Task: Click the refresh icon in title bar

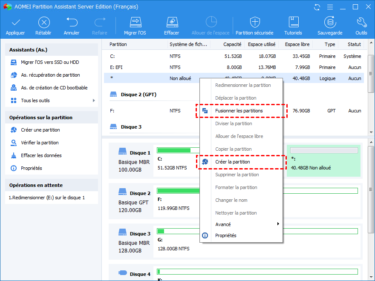Action: 317,7
